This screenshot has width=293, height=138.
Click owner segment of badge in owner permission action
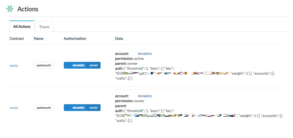(93, 108)
